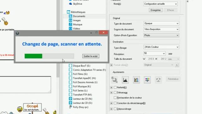Click the Effacer button
The image size is (202, 114).
click(x=170, y=10)
